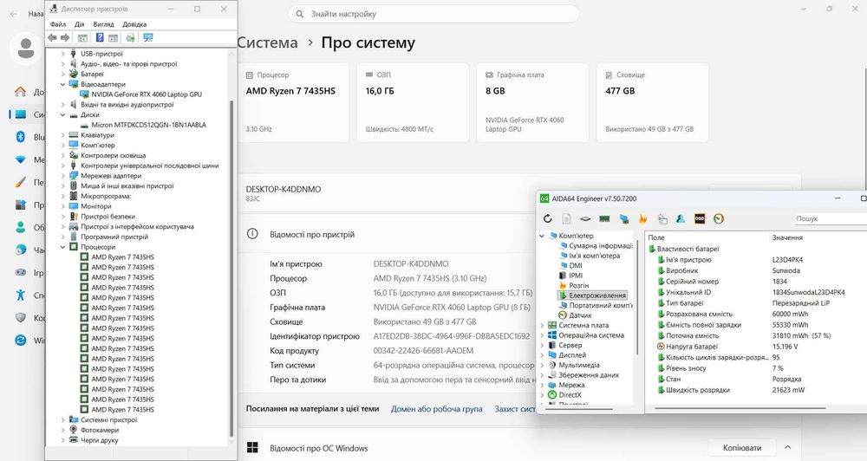Click the AIDA64 Пошук search field

[x=831, y=218]
